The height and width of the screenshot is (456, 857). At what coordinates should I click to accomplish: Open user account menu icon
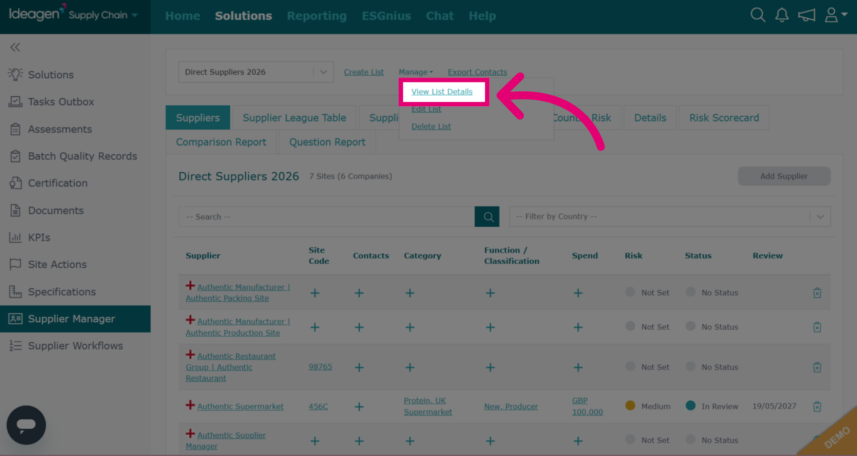pos(836,15)
